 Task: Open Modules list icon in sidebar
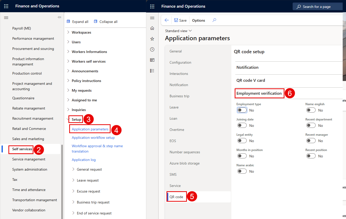click(152, 71)
